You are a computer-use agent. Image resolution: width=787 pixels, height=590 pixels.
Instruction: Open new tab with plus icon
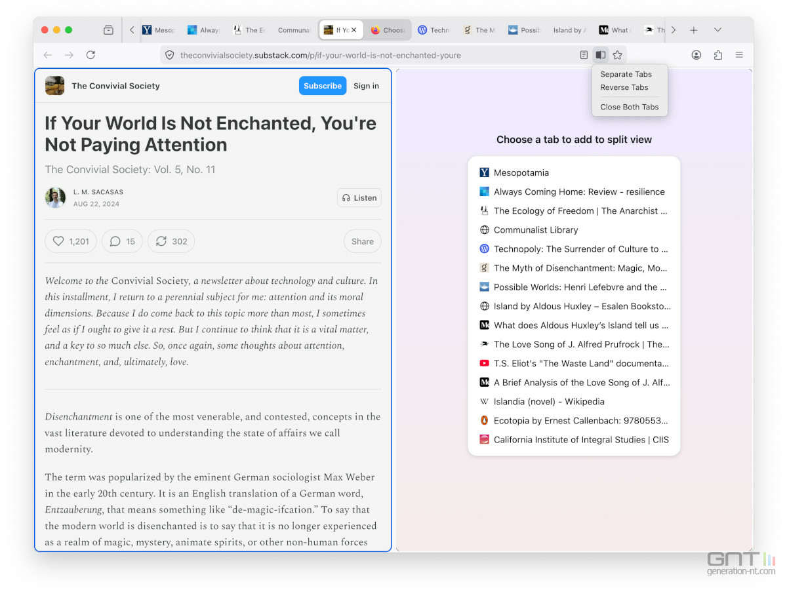pyautogui.click(x=693, y=30)
